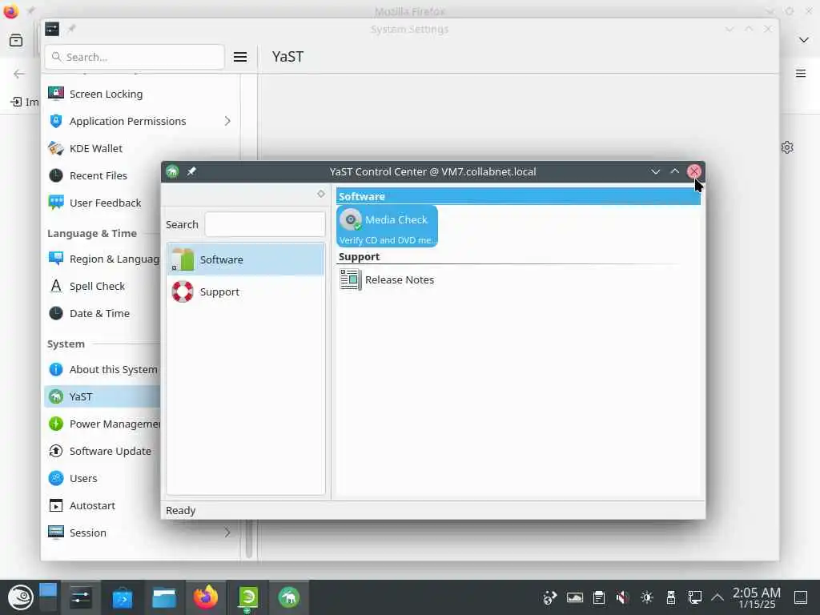Viewport: 820px width, 615px height.
Task: Switch to Firefox in taskbar
Action: click(206, 597)
